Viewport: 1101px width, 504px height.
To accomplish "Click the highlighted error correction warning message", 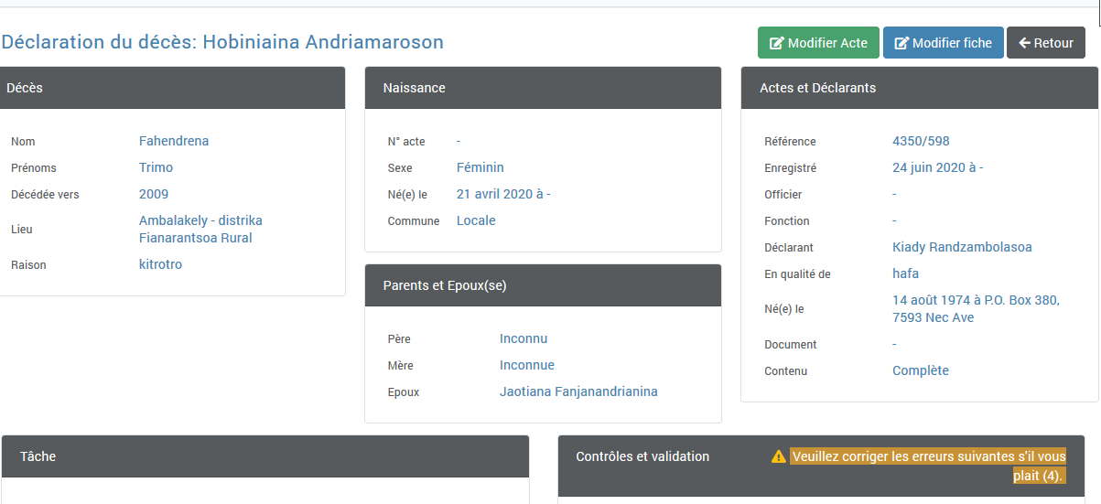I will click(x=928, y=466).
